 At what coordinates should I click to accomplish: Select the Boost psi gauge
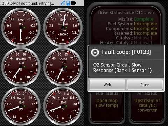click(x=21, y=106)
